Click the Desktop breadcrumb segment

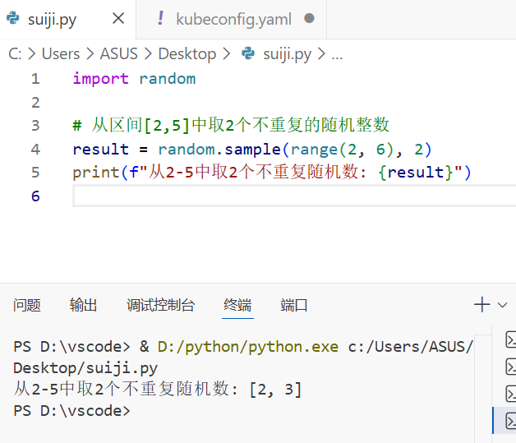pos(187,54)
